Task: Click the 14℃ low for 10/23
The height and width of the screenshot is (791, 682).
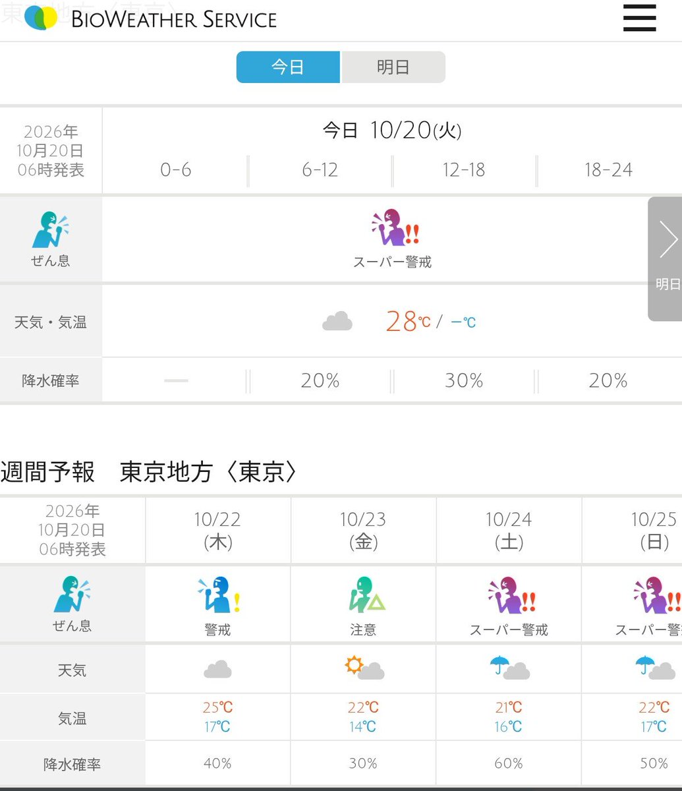Action: pyautogui.click(x=363, y=726)
